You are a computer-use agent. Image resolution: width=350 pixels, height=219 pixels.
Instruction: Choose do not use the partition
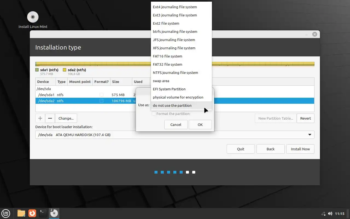(x=181, y=105)
